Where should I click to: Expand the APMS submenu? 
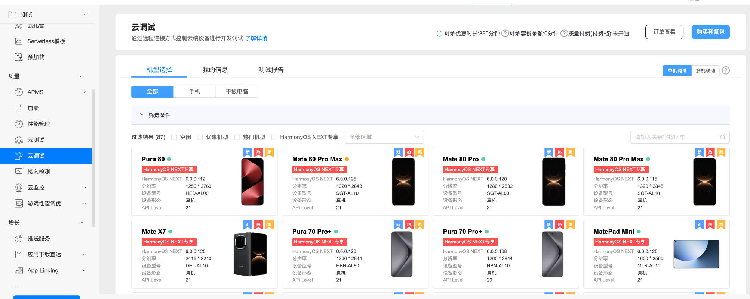pos(84,92)
